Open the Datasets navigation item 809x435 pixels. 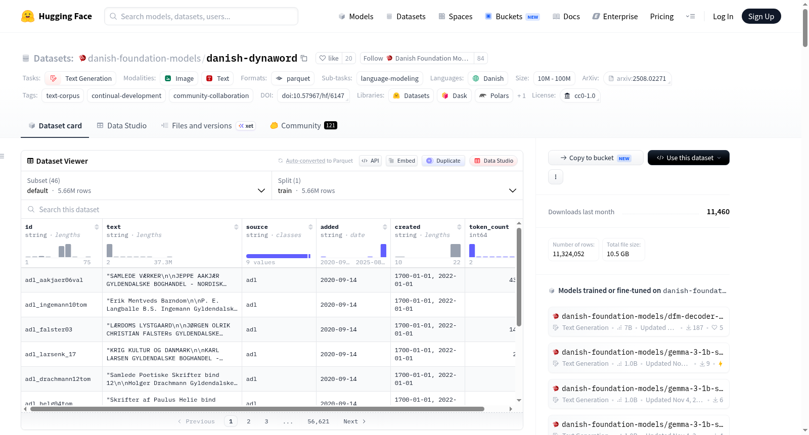coord(406,16)
